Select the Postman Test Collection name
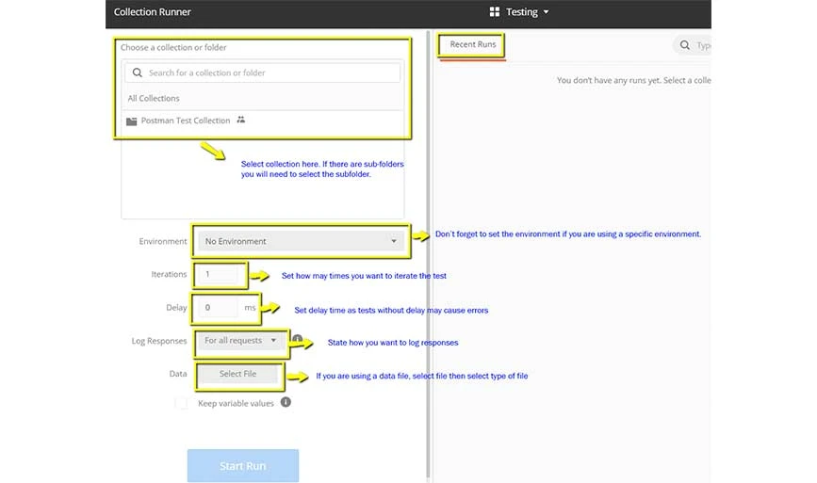This screenshot has height=483, width=817. [186, 121]
